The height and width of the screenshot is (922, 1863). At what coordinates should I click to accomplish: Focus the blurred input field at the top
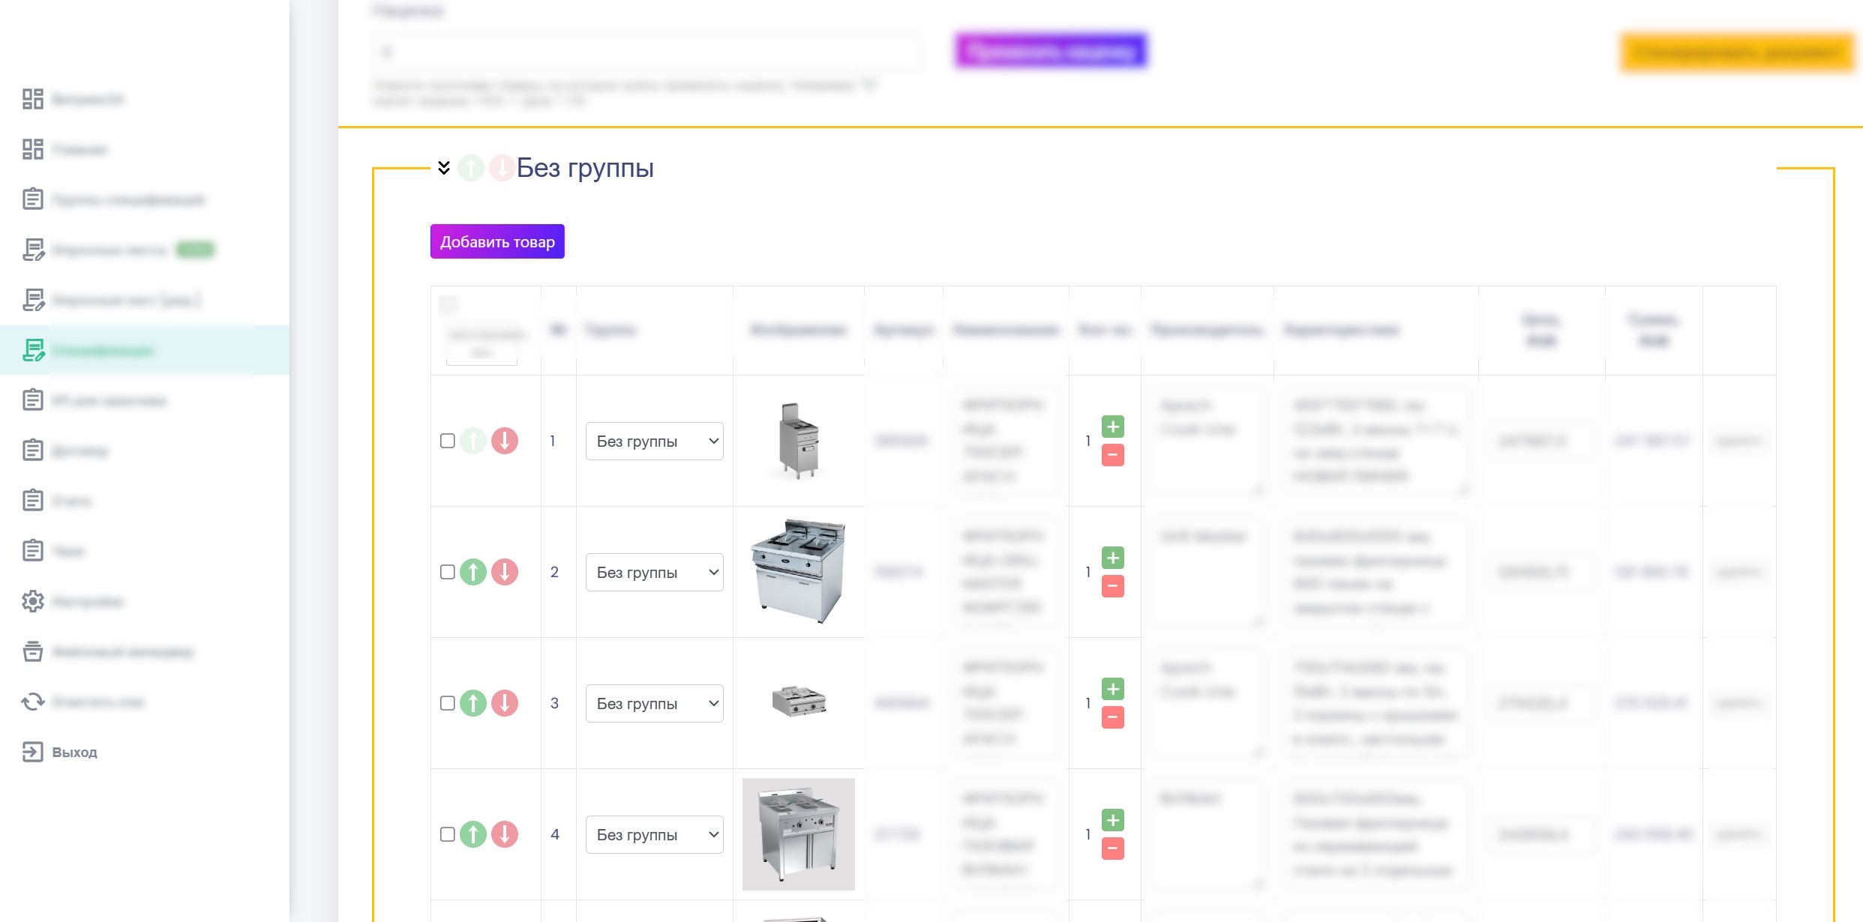pyautogui.click(x=646, y=52)
